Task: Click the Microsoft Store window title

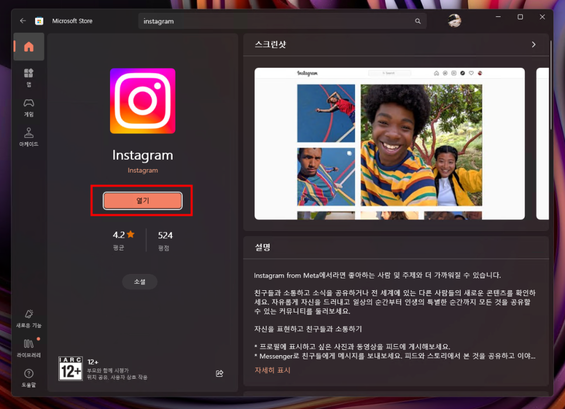Action: click(x=72, y=21)
